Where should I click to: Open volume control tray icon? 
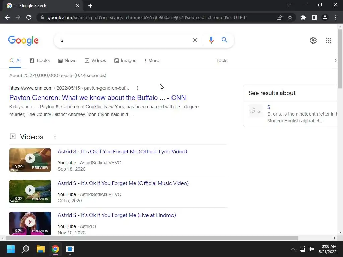(311, 249)
